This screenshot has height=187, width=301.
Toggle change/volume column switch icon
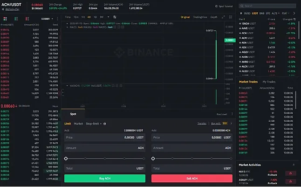click(294, 19)
